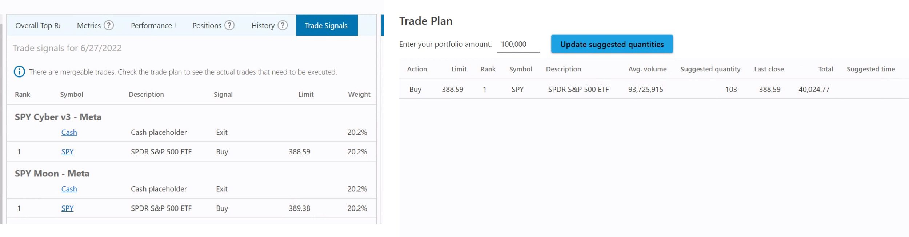Click the help icon beside Positions
This screenshot has height=237, width=909.
click(229, 25)
